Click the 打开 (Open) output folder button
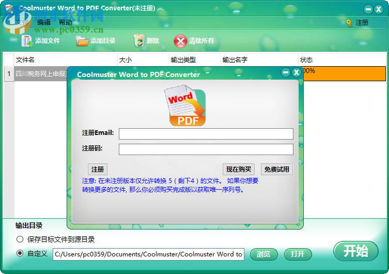Viewport: 389px width, 274px height. pos(298,254)
